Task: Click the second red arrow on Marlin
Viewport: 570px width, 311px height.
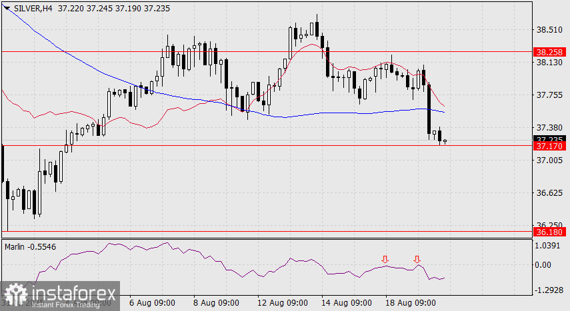Action: pos(417,259)
